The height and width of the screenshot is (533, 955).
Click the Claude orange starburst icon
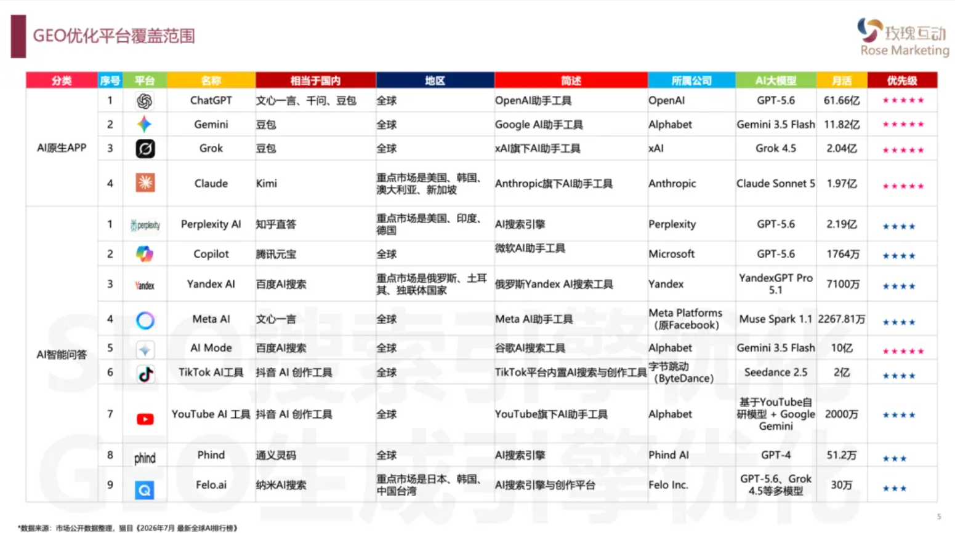[x=145, y=183]
